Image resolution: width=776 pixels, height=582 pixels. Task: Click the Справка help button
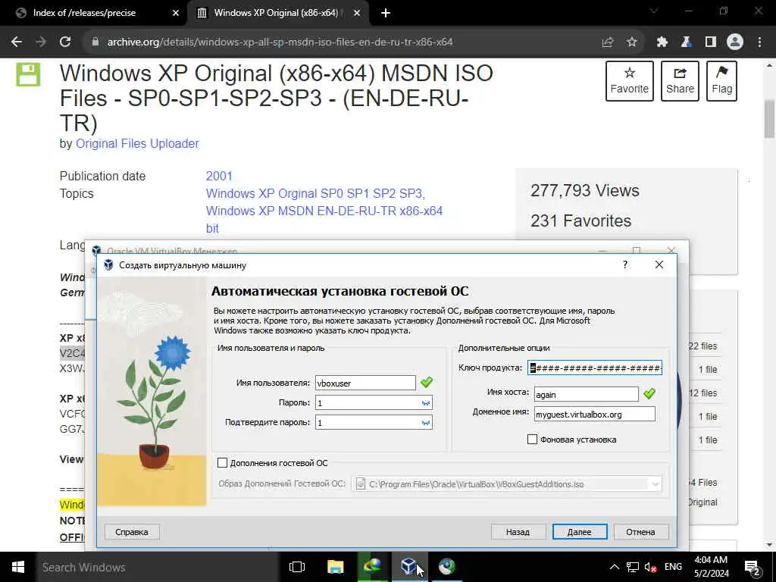pyautogui.click(x=132, y=532)
